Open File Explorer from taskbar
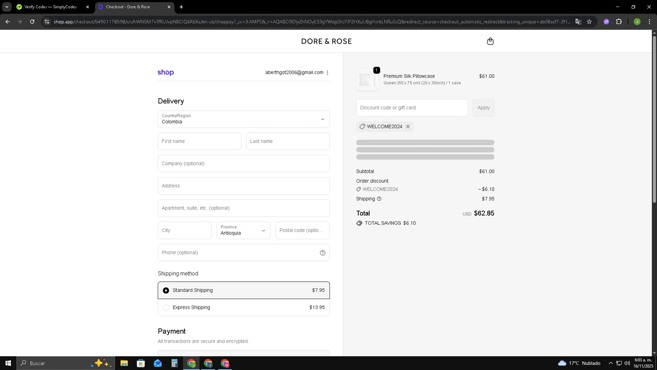The image size is (657, 370). coord(124,363)
